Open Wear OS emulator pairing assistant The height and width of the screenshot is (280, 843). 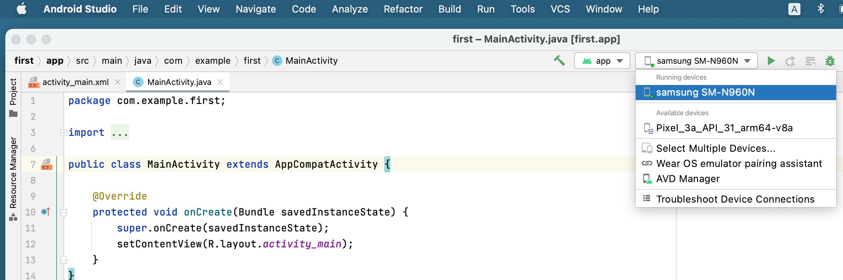736,164
